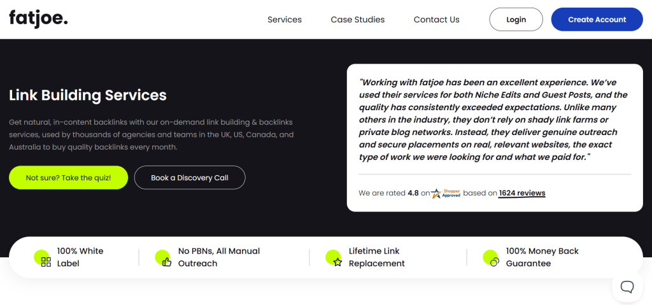Click the fatjoe logo
The height and width of the screenshot is (305, 652).
38,19
